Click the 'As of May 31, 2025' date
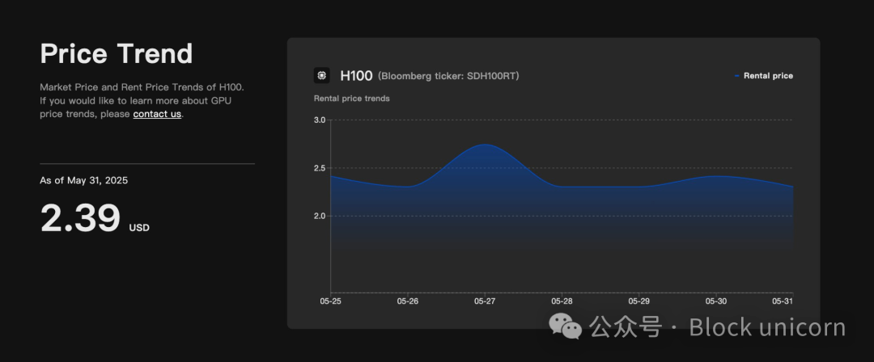Image resolution: width=874 pixels, height=362 pixels. point(83,180)
